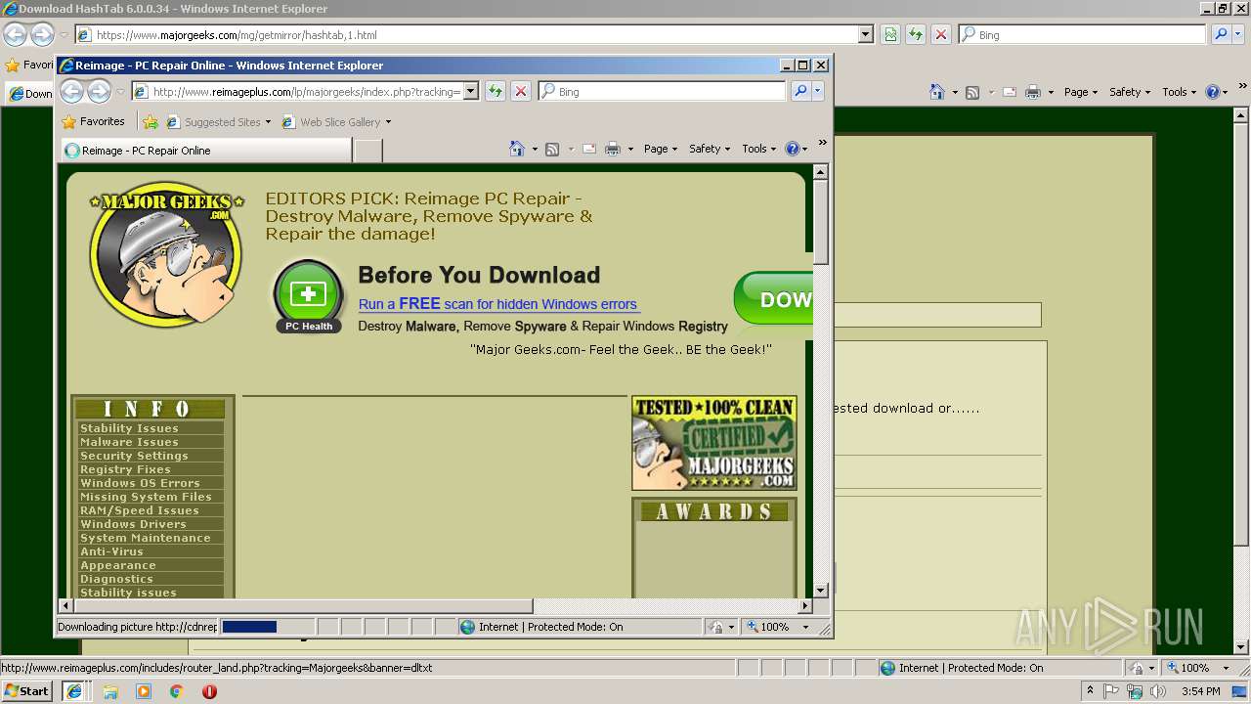Click RSS feeds icon in Reimage popup
The image size is (1251, 704).
[x=552, y=149]
